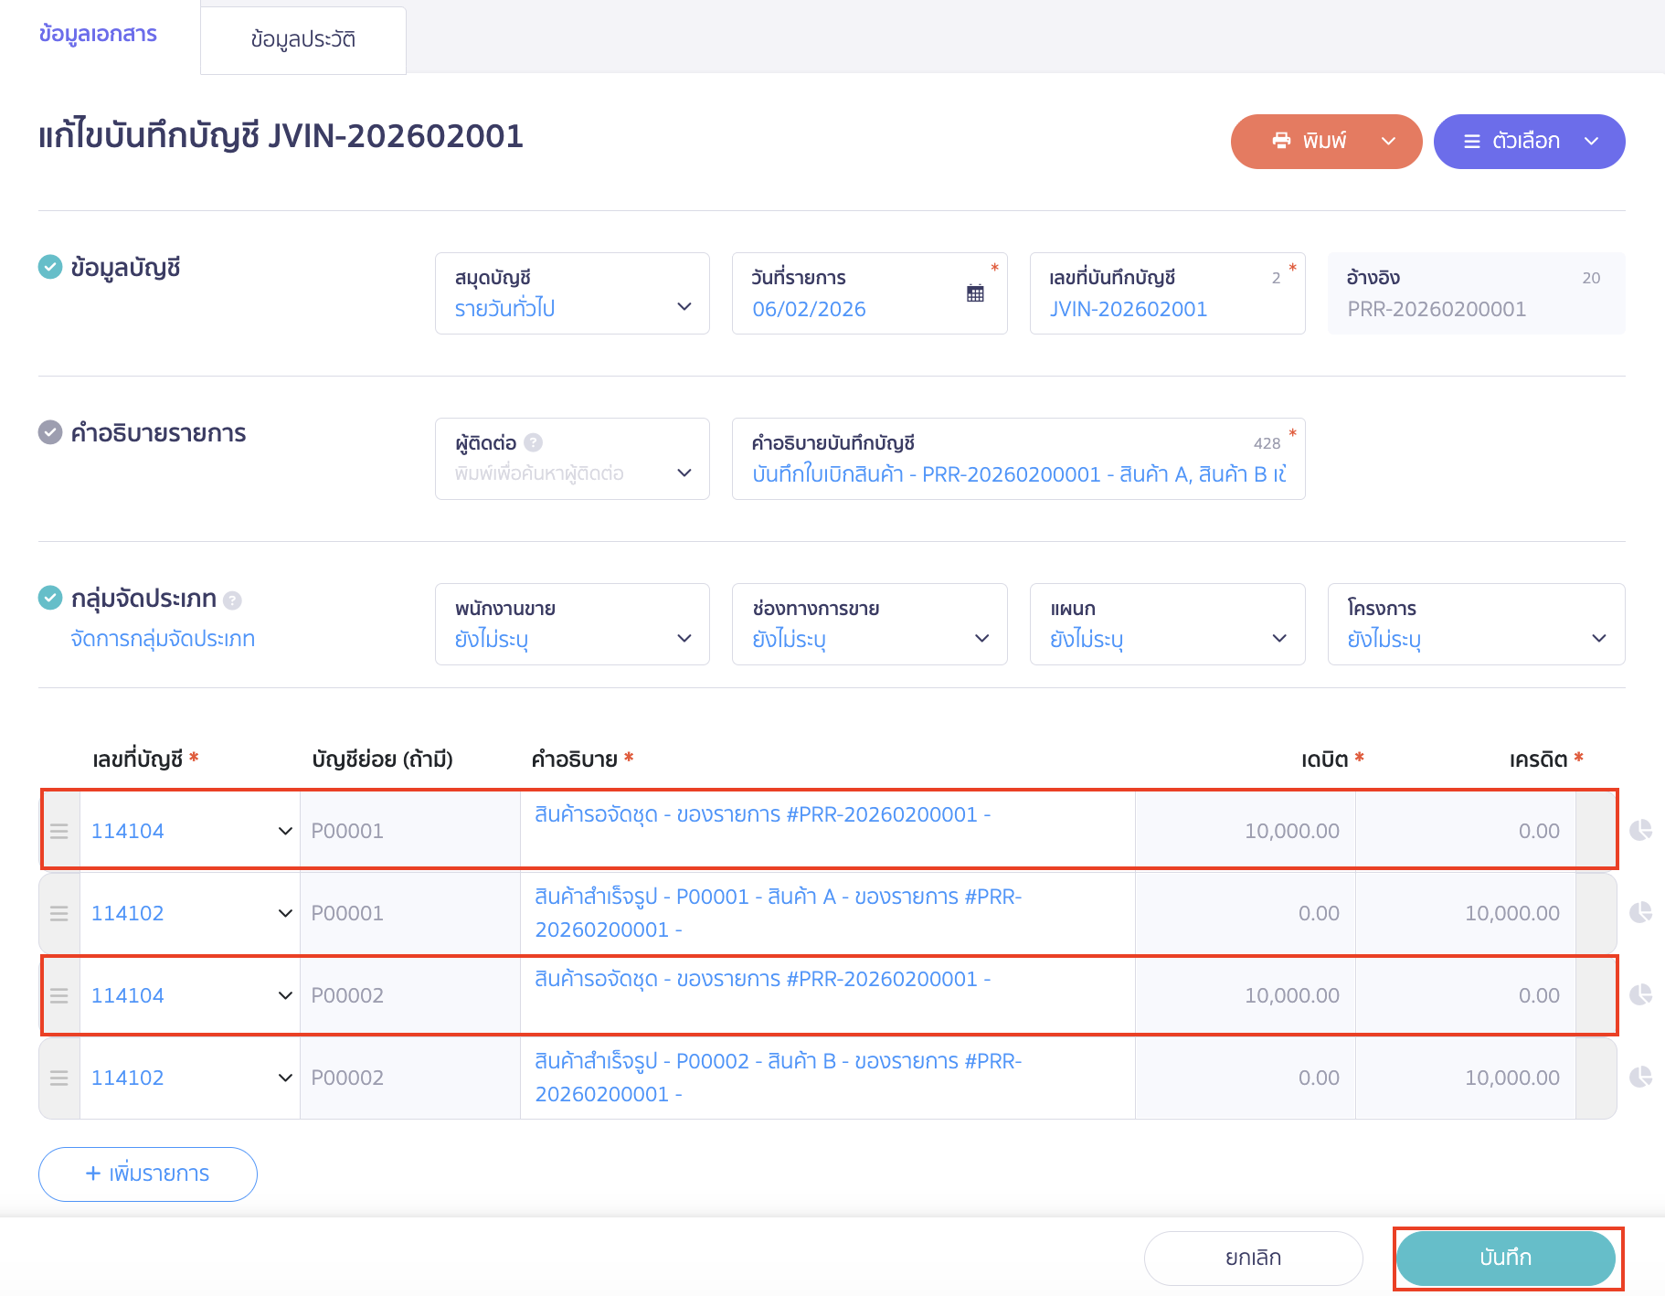
Task: Click the คำอธิบายบันทึกบัญชี text field
Action: pyautogui.click(x=1017, y=473)
